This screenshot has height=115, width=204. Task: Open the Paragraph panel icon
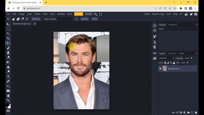tap(155, 47)
